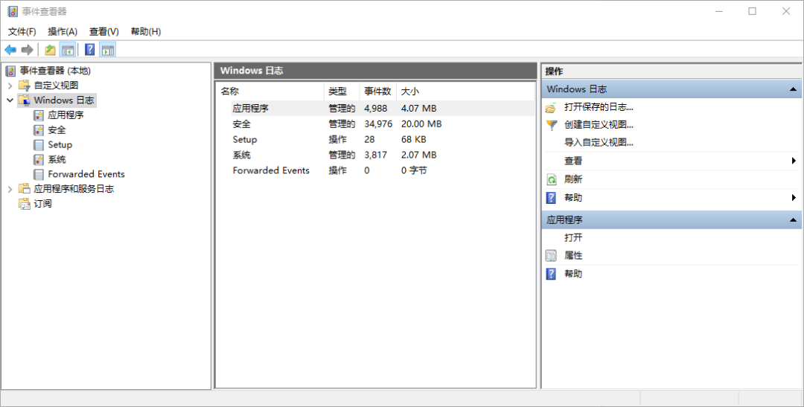This screenshot has height=407, width=804.
Task: Click the 应用程序 log icon in tree
Action: 39,115
